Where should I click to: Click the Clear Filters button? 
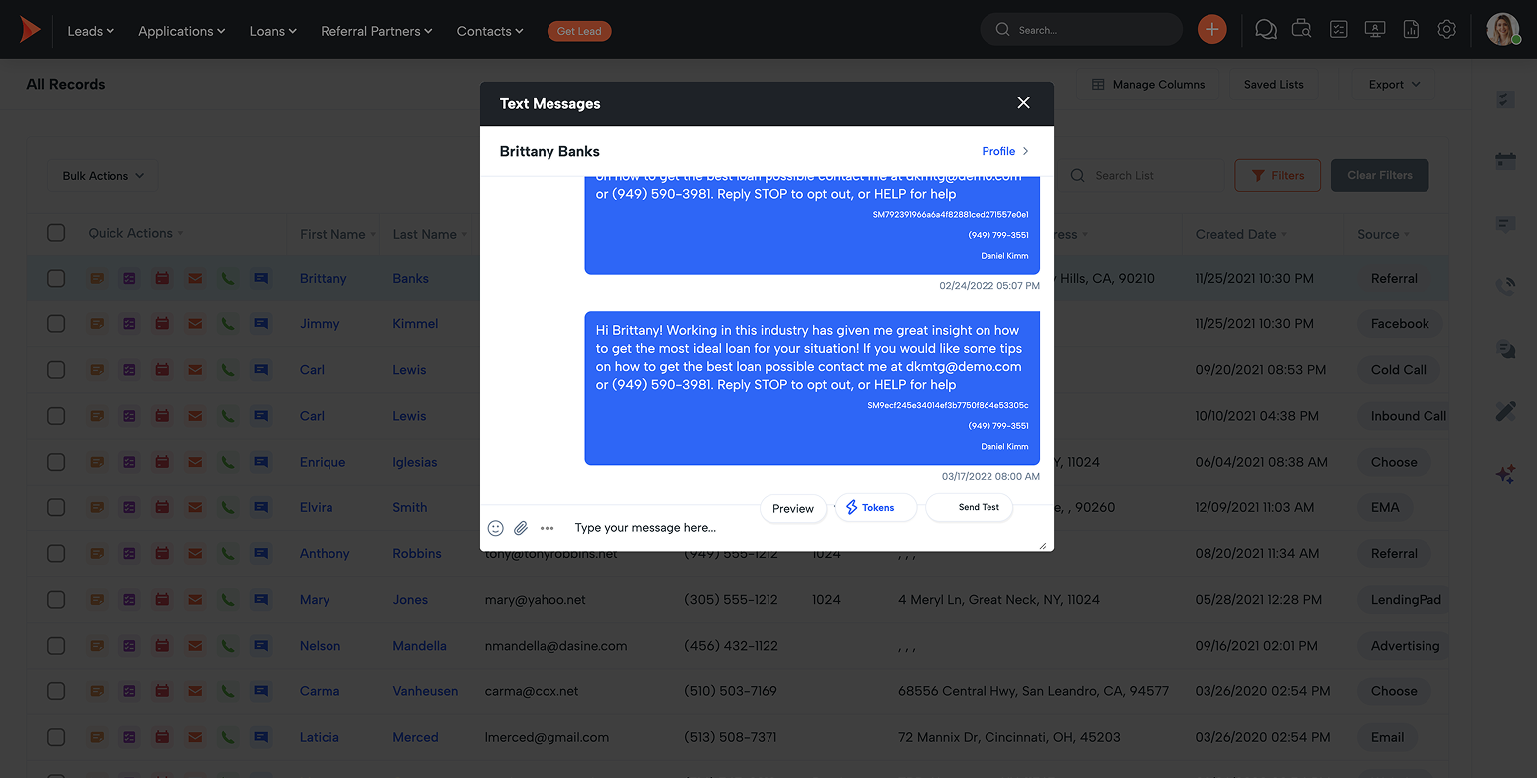coord(1380,176)
